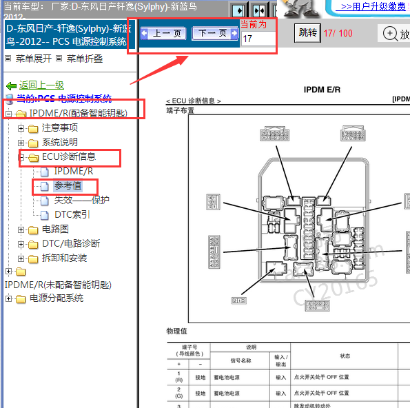Select IPDME/R(未配备智能钥匙) tree label
Image resolution: width=410 pixels, height=408 pixels.
pos(58,285)
